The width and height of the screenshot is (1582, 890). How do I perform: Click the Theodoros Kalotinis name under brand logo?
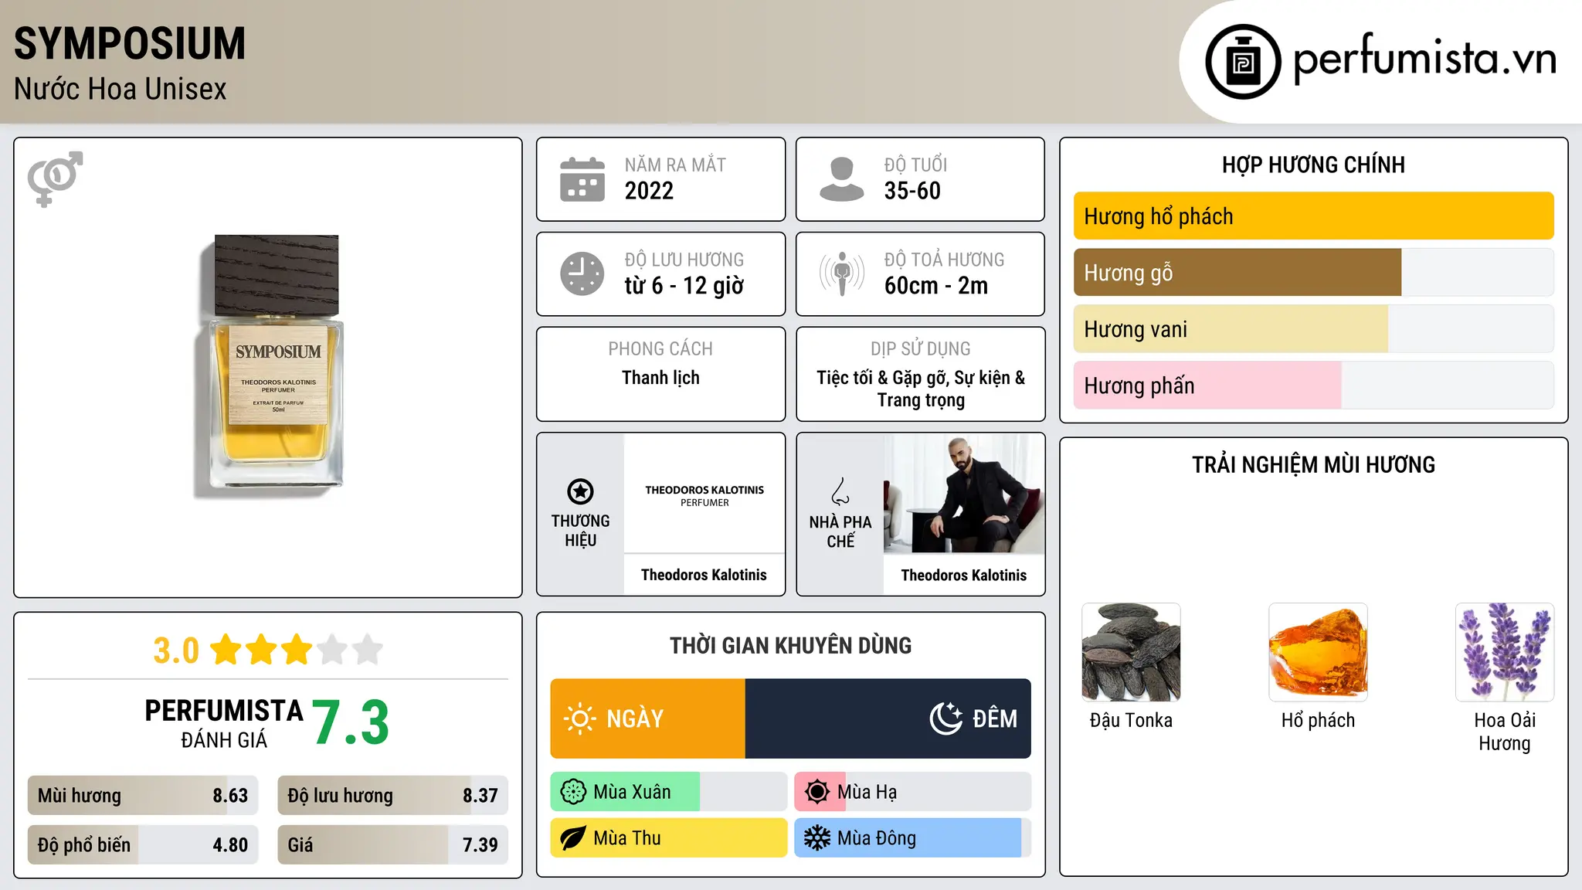(704, 575)
